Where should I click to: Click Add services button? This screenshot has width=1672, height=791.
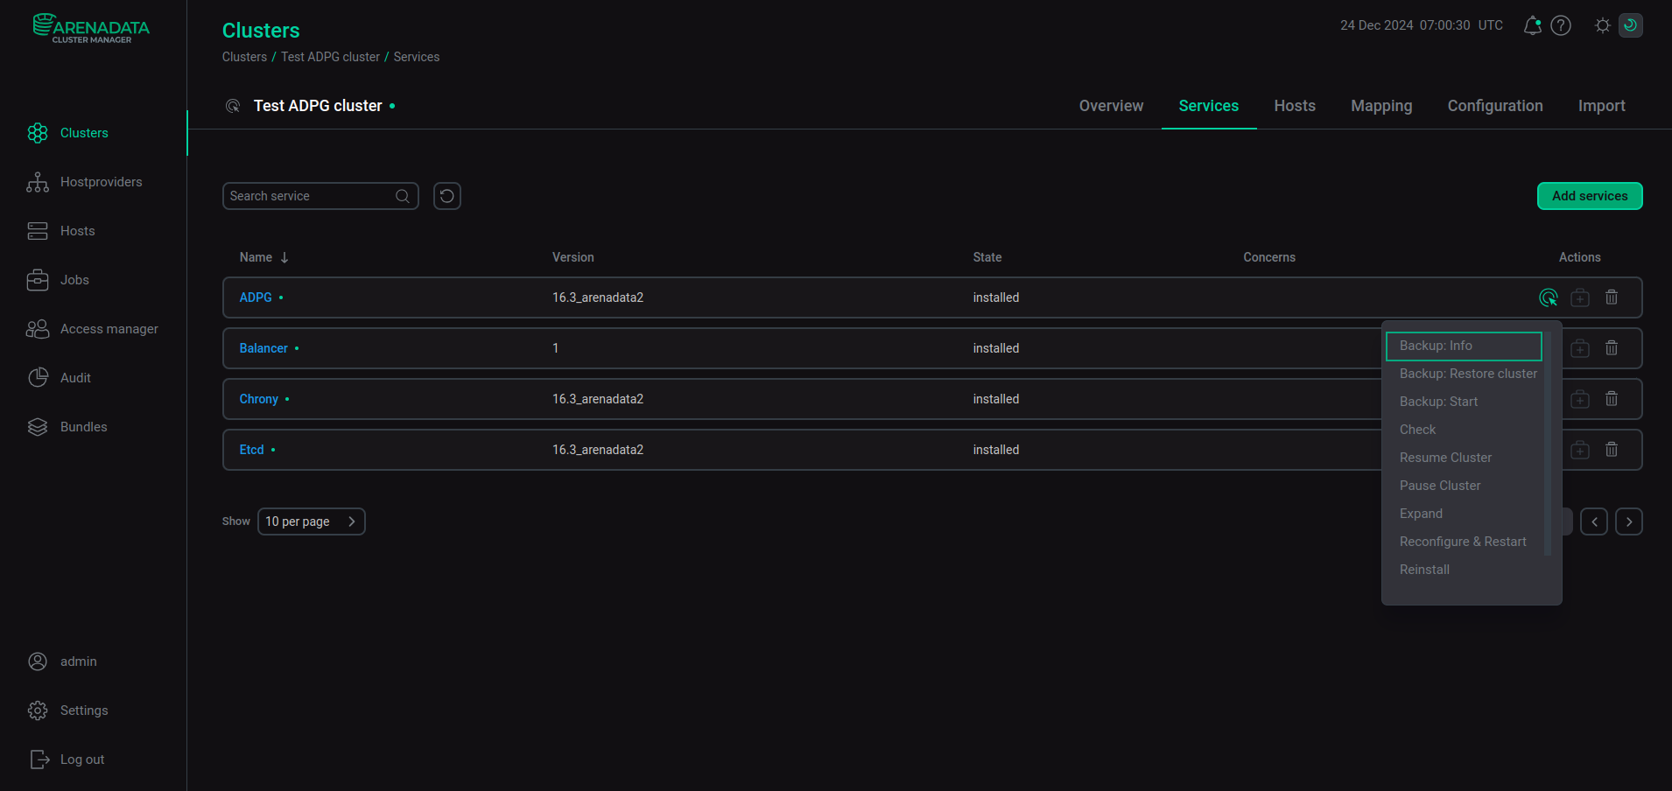coord(1590,196)
